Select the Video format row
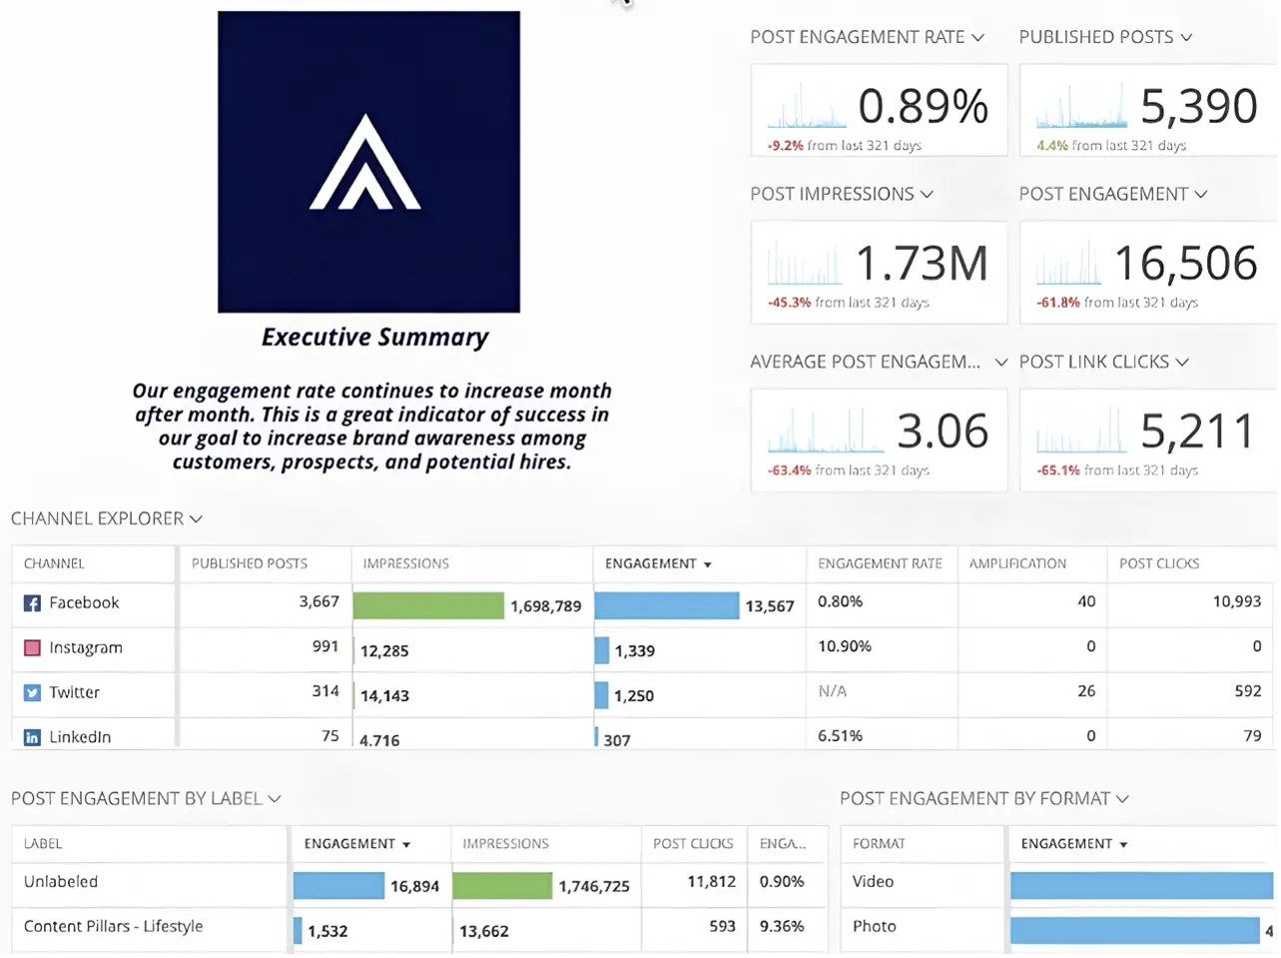 click(1059, 886)
